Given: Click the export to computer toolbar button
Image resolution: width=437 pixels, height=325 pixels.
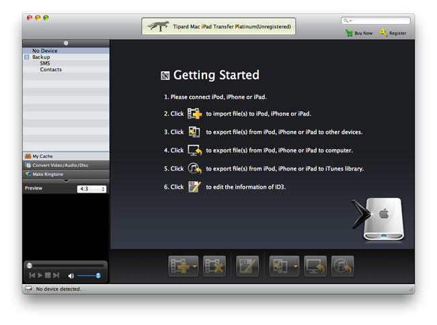Looking at the screenshot, I should pyautogui.click(x=315, y=267).
